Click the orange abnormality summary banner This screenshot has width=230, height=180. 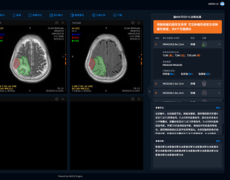[187, 27]
